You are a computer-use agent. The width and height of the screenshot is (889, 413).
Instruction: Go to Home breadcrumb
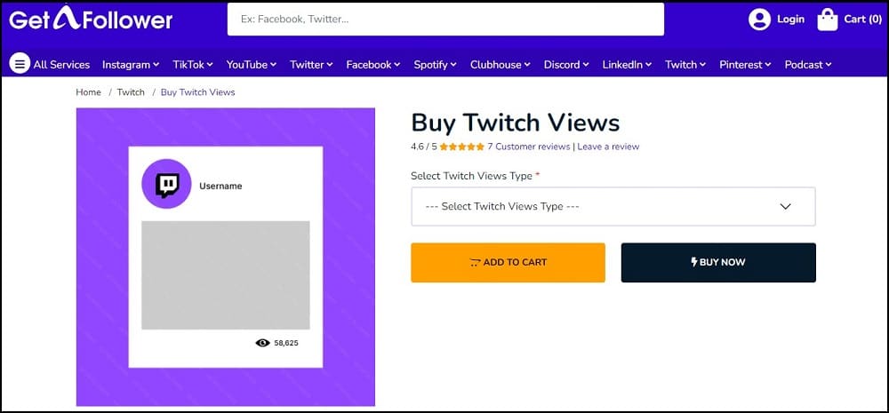tap(88, 92)
